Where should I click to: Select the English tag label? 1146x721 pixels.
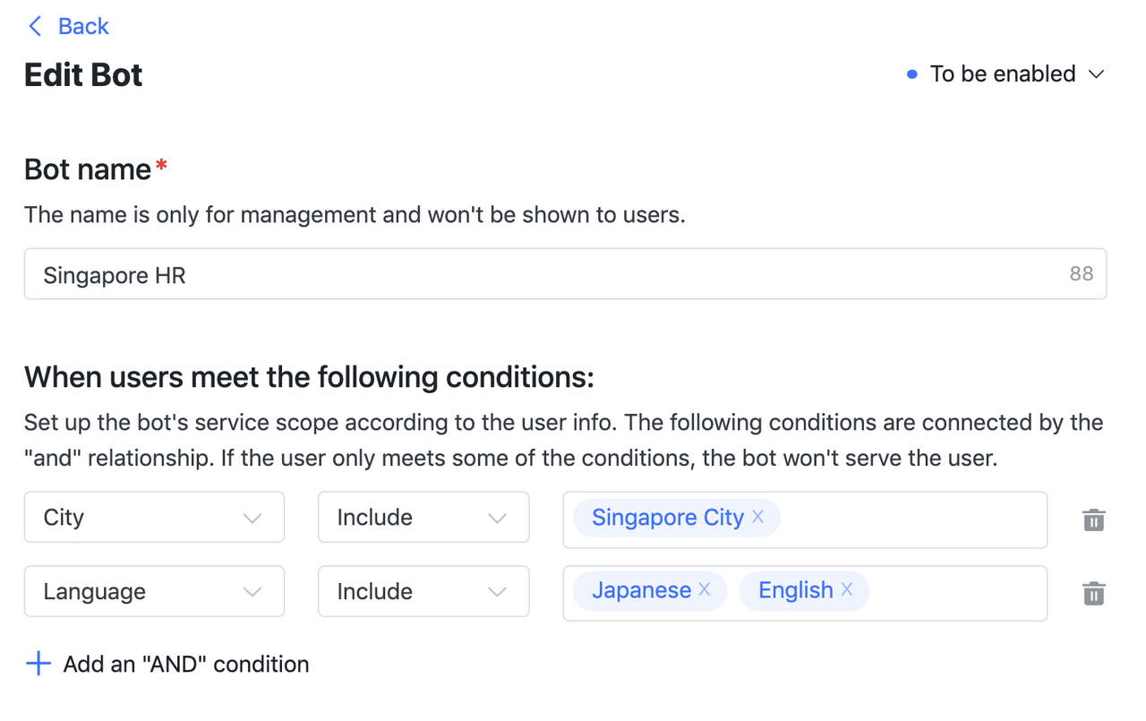tap(795, 590)
